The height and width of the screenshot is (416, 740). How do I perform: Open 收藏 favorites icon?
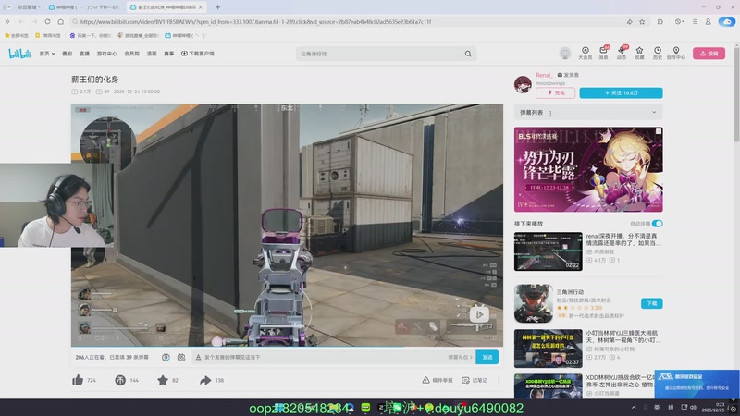click(x=639, y=53)
